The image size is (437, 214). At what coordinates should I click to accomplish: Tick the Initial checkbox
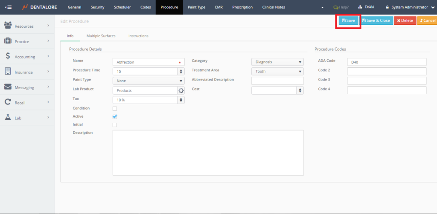coord(114,125)
